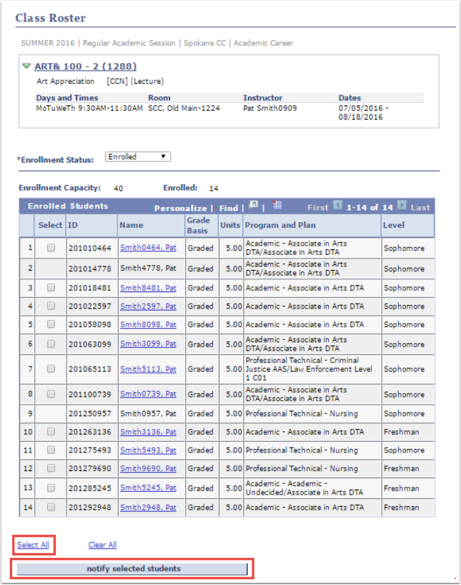Open Smith0739, Pat student link
Screen dimensions: 461x585
[x=148, y=394]
